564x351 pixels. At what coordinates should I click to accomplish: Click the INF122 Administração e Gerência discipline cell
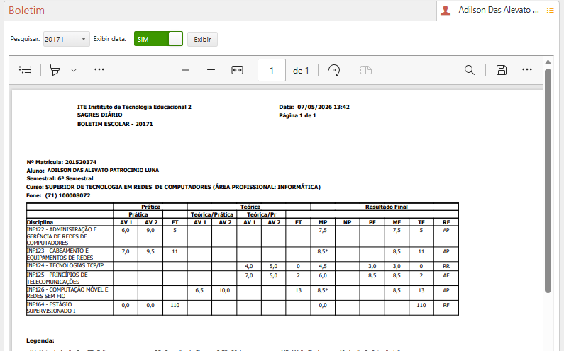click(x=70, y=236)
